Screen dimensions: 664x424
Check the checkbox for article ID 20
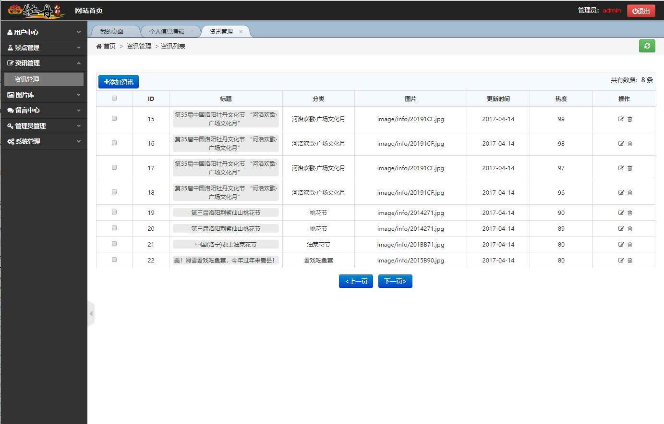[x=114, y=228]
